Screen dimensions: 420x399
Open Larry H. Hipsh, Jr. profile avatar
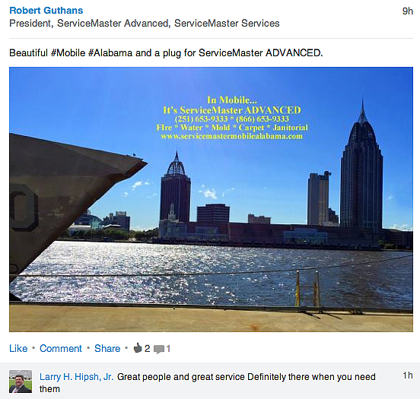click(x=21, y=382)
